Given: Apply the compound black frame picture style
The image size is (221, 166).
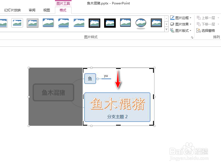Looking at the screenshot, I should [x=156, y=23].
